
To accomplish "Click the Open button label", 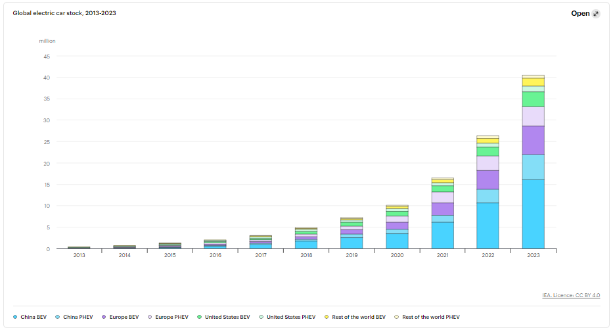I will pyautogui.click(x=580, y=14).
